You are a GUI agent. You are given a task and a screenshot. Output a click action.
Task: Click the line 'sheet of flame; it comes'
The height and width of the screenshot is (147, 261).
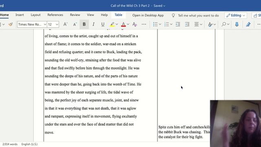tap(91, 44)
